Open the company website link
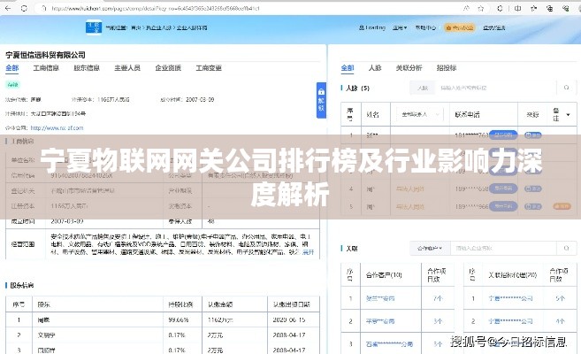The height and width of the screenshot is (354, 581). click(x=57, y=128)
